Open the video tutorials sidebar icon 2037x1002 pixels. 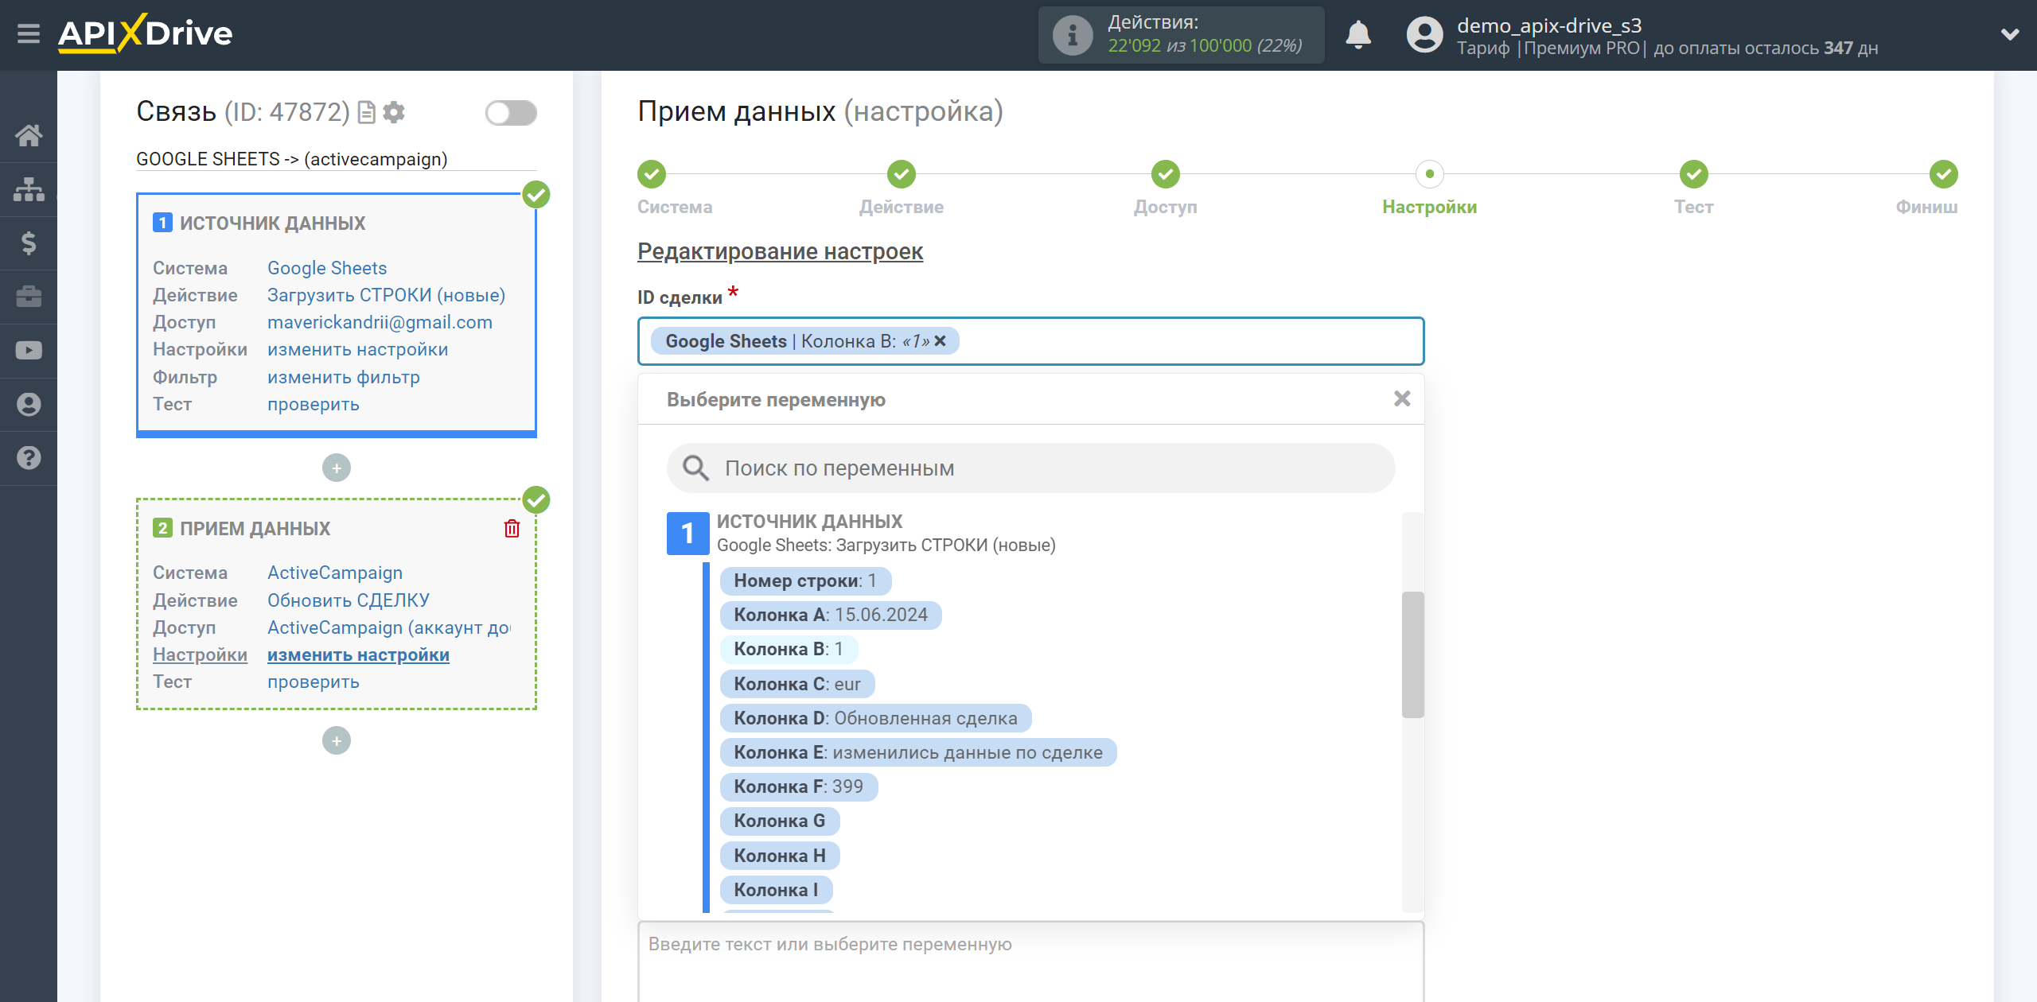29,350
